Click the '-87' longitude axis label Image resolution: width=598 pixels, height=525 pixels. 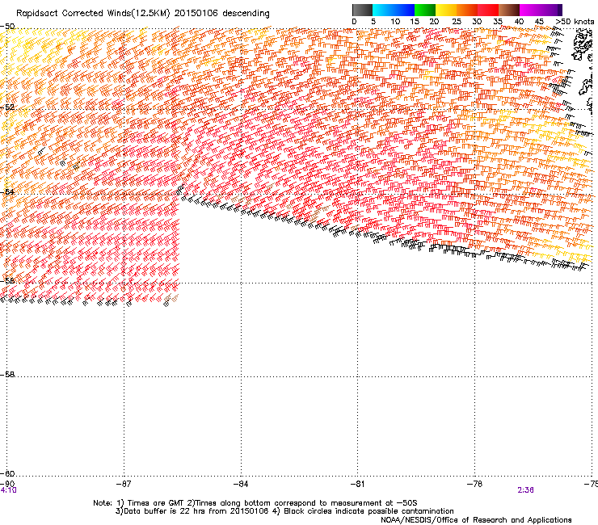(x=124, y=484)
